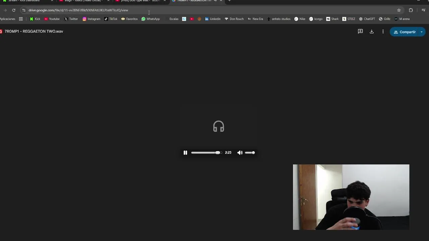This screenshot has height=241, width=429.
Task: Open the Grillz bookmark
Action: [384, 19]
